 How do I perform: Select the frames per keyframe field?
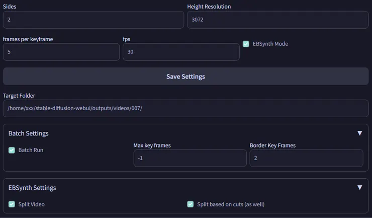click(61, 52)
